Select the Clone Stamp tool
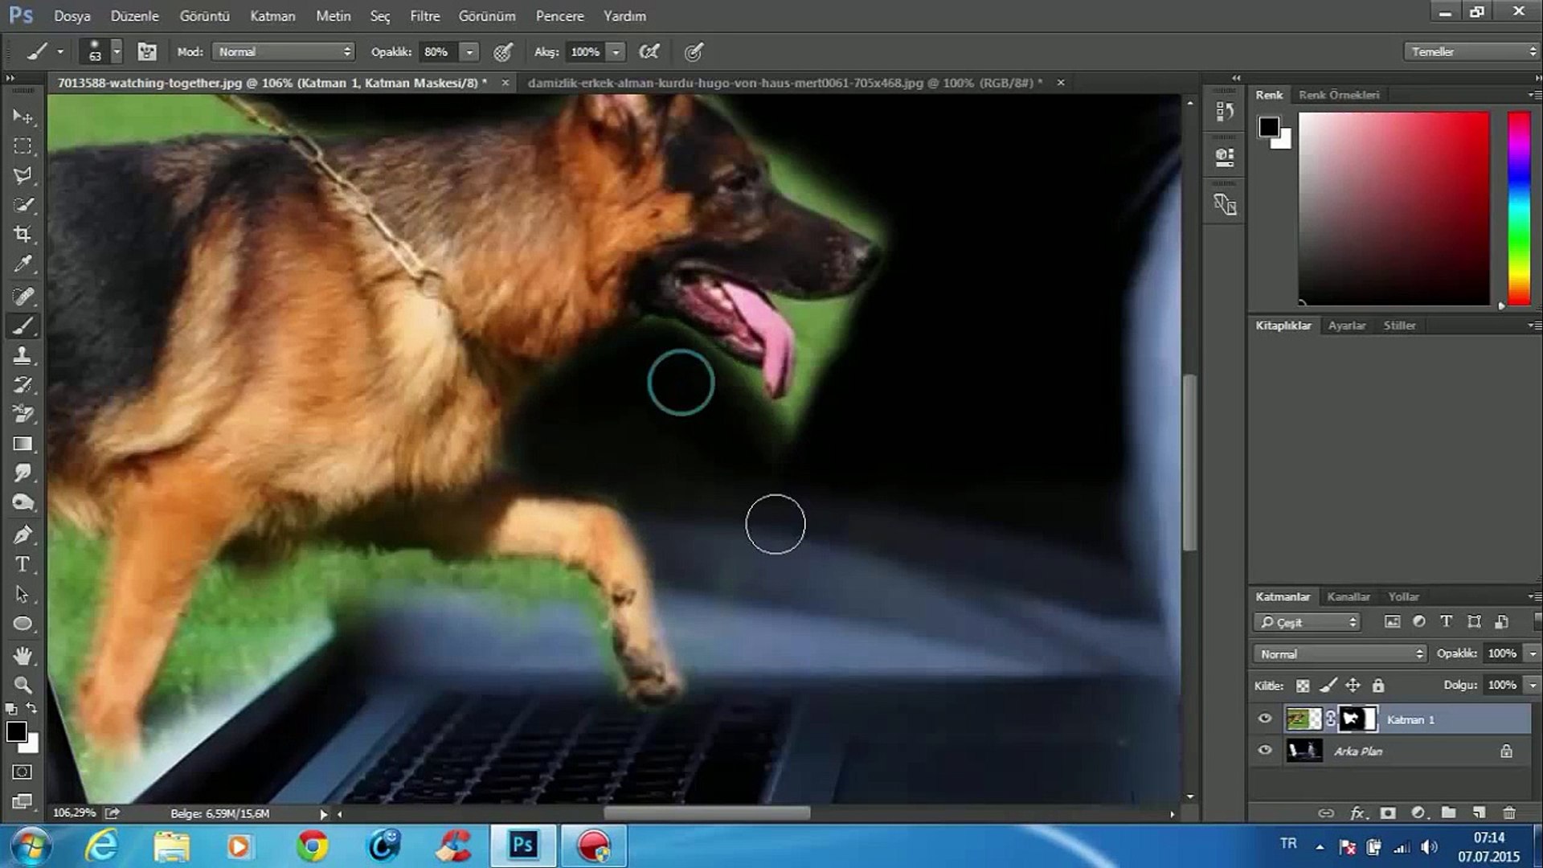 23,355
